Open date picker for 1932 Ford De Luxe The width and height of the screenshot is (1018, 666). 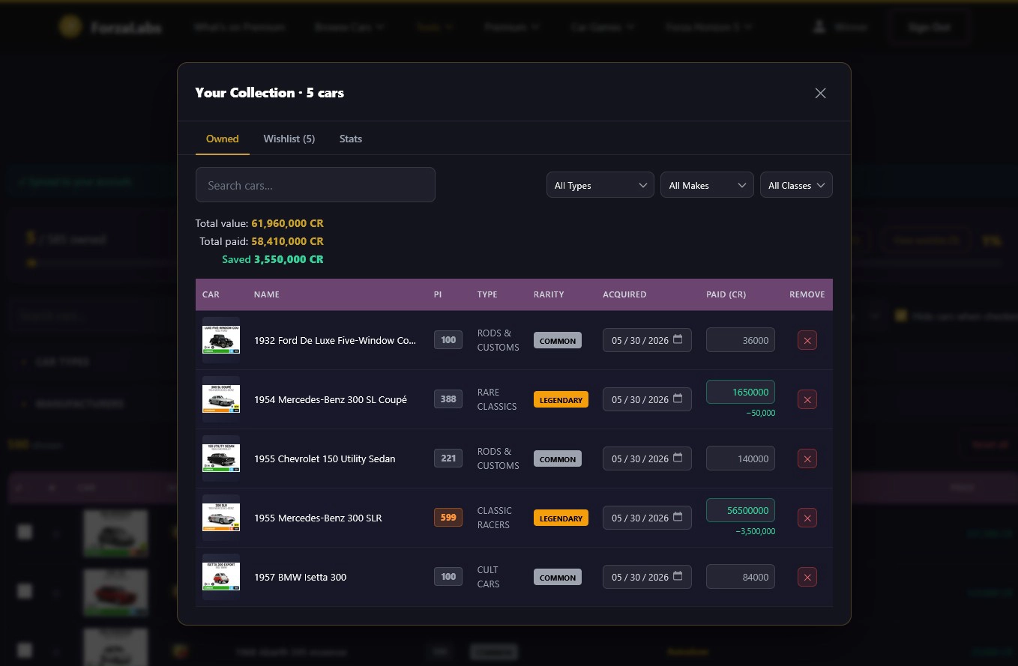[678, 339]
